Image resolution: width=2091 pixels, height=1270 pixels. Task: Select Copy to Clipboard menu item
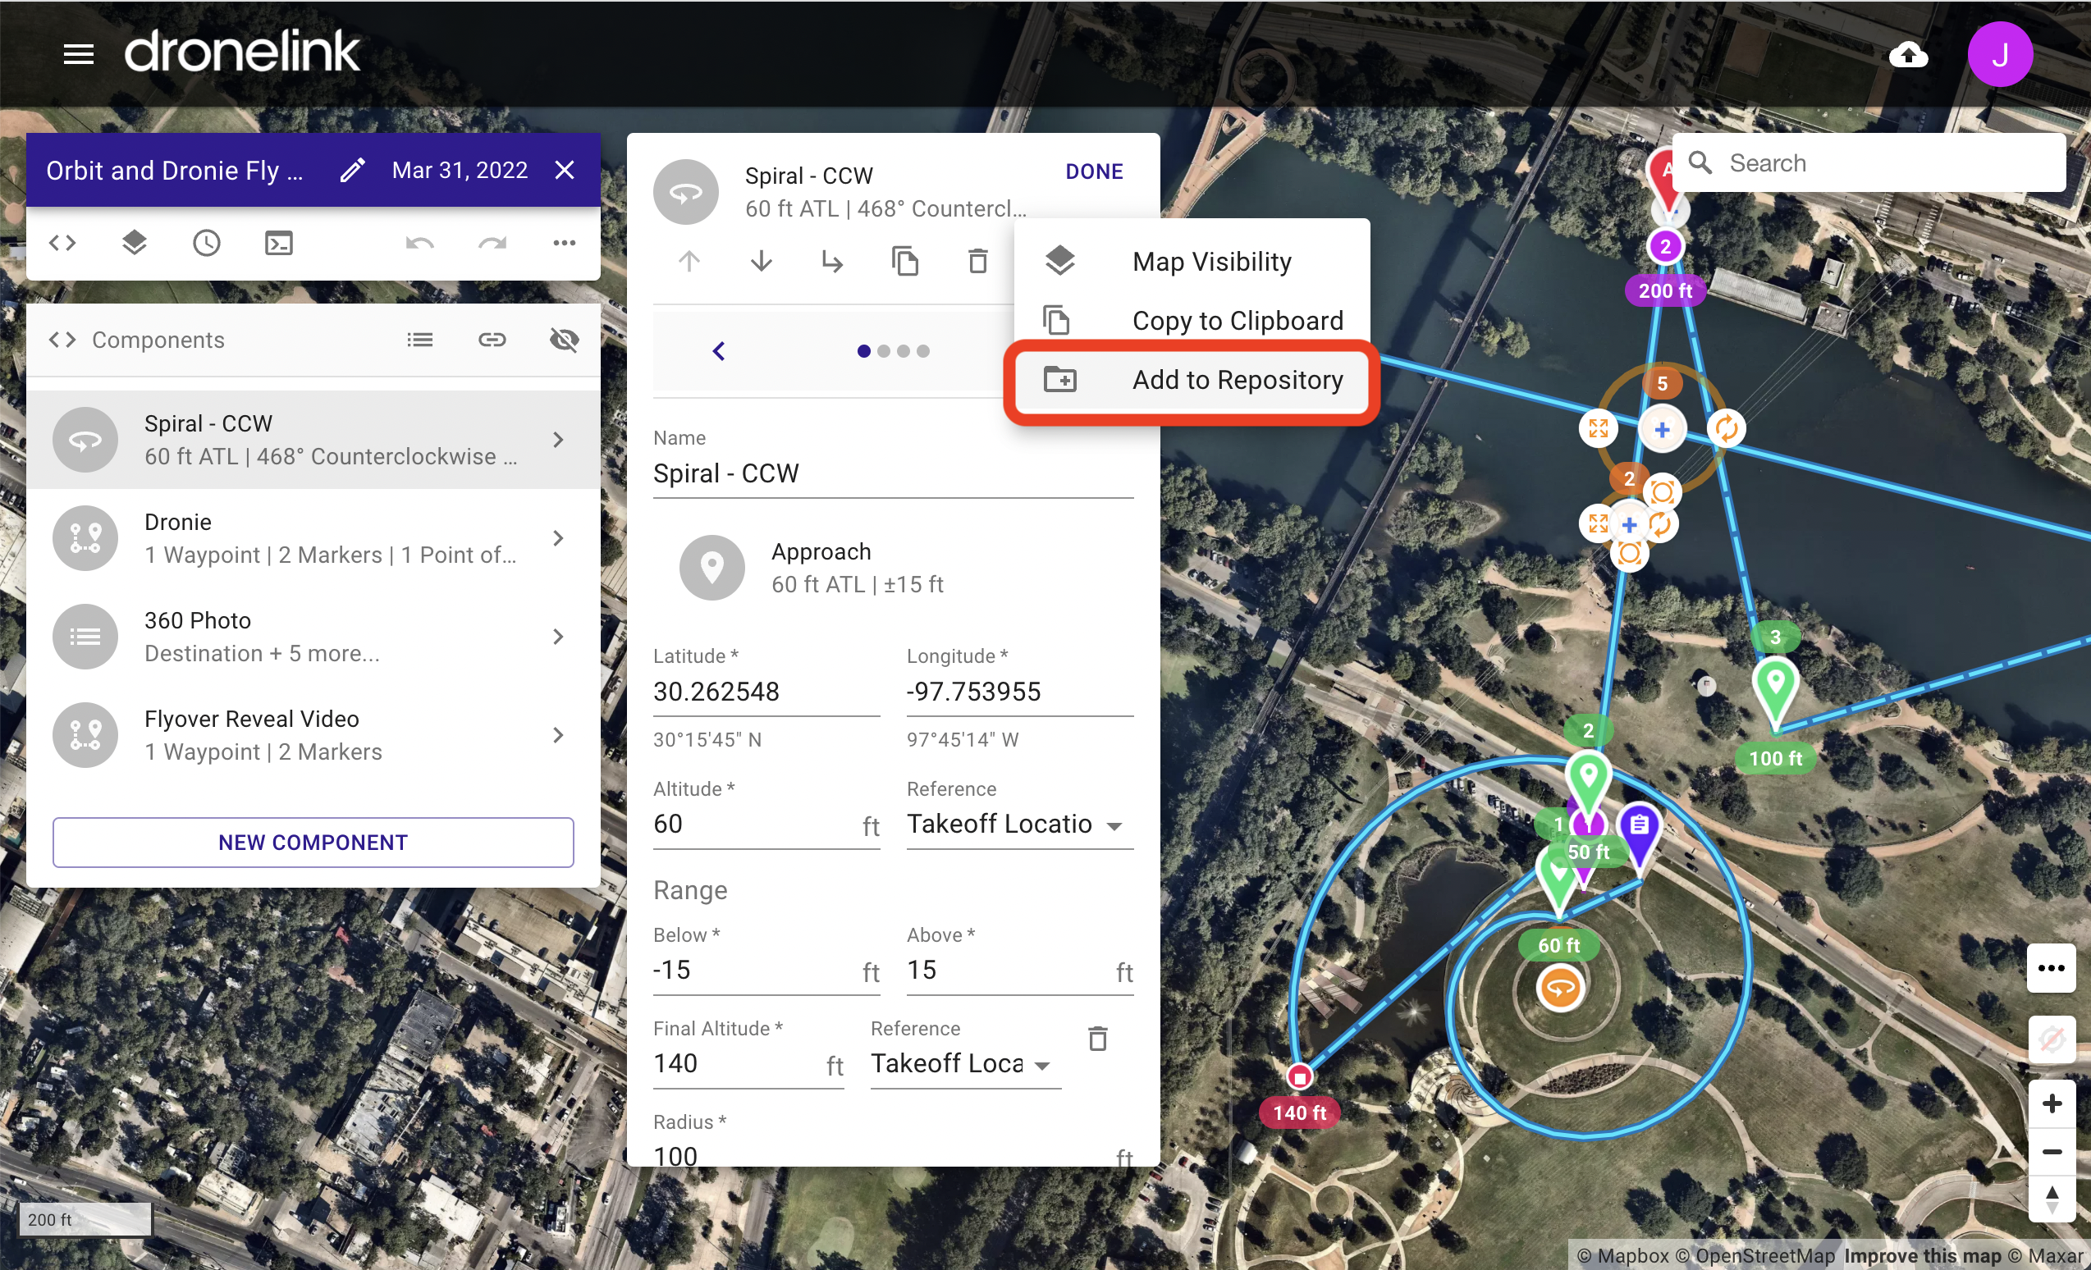point(1192,321)
